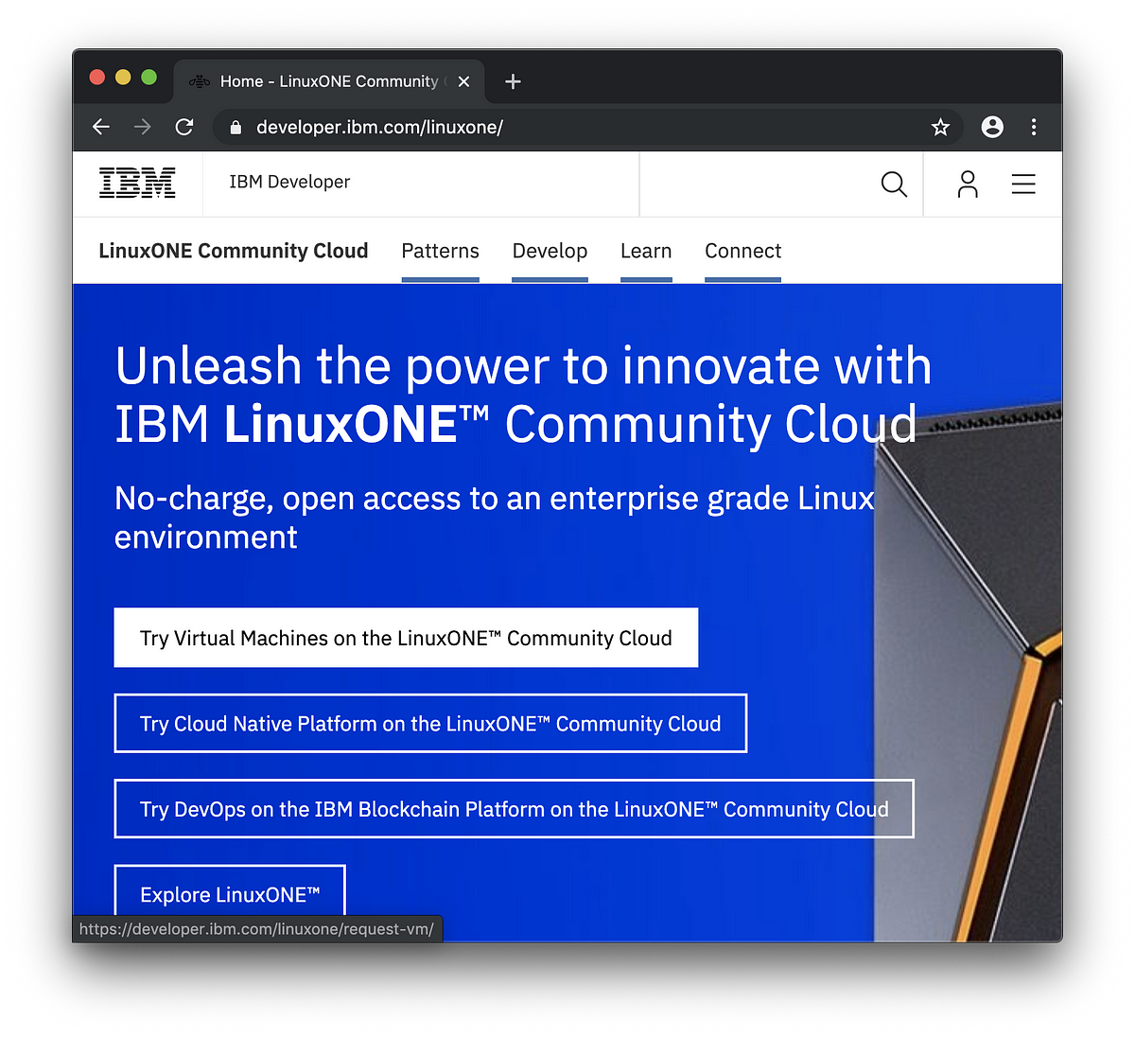Click the address bar URL field

click(x=586, y=127)
